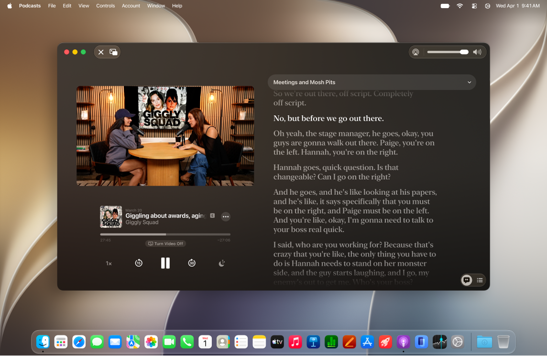Open Apple TV from the Dock
This screenshot has width=547, height=356.
[x=277, y=342]
